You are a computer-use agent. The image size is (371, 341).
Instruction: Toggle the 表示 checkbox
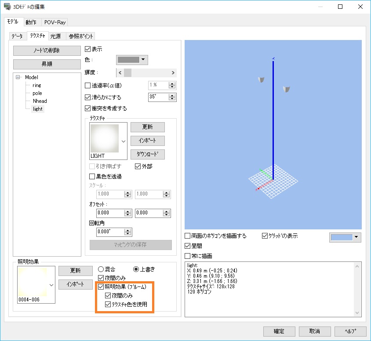(87, 49)
